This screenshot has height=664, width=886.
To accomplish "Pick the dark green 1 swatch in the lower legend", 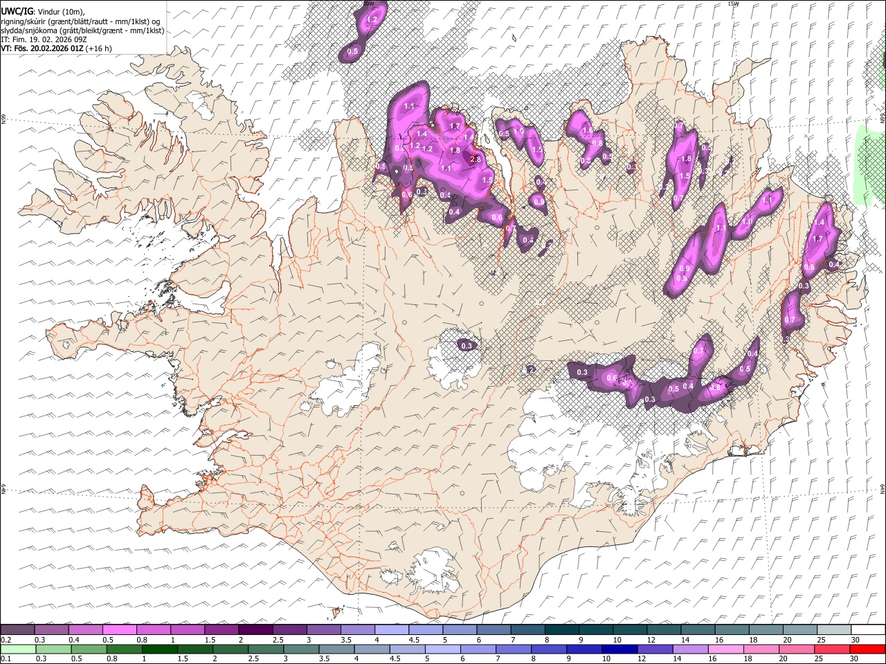I will click(x=159, y=649).
